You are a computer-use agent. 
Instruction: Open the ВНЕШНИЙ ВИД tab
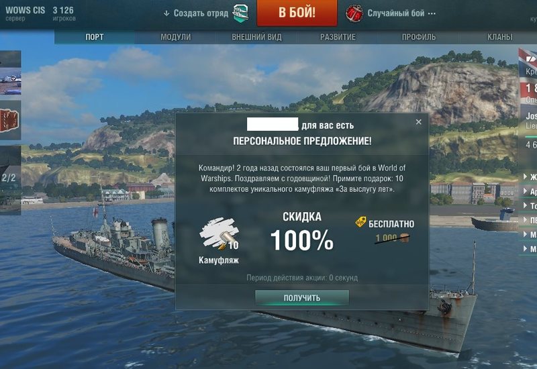point(256,37)
